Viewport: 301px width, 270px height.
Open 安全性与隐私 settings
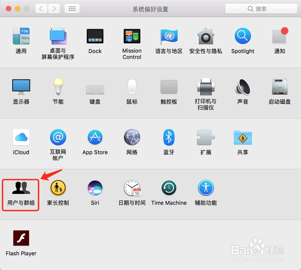pyautogui.click(x=206, y=36)
